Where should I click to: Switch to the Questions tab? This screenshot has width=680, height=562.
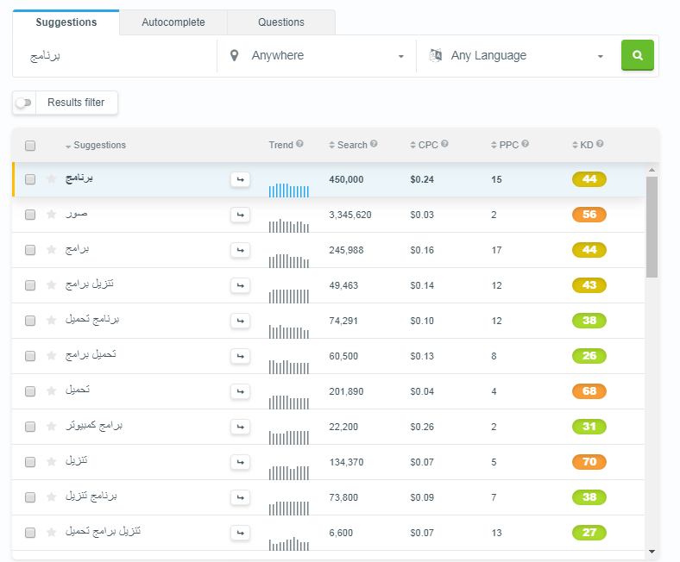coord(281,22)
